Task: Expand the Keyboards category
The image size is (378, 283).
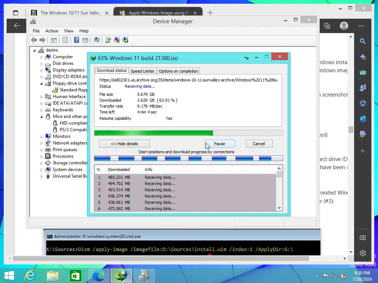Action: [x=41, y=110]
